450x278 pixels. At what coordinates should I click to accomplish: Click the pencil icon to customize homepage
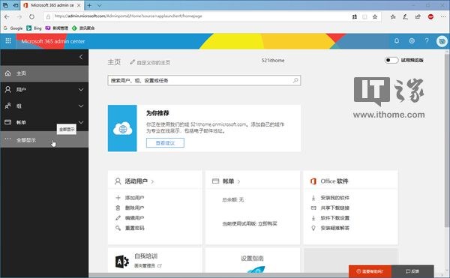pos(132,62)
